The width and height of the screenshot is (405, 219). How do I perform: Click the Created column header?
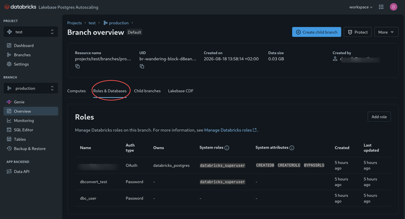pos(342,148)
